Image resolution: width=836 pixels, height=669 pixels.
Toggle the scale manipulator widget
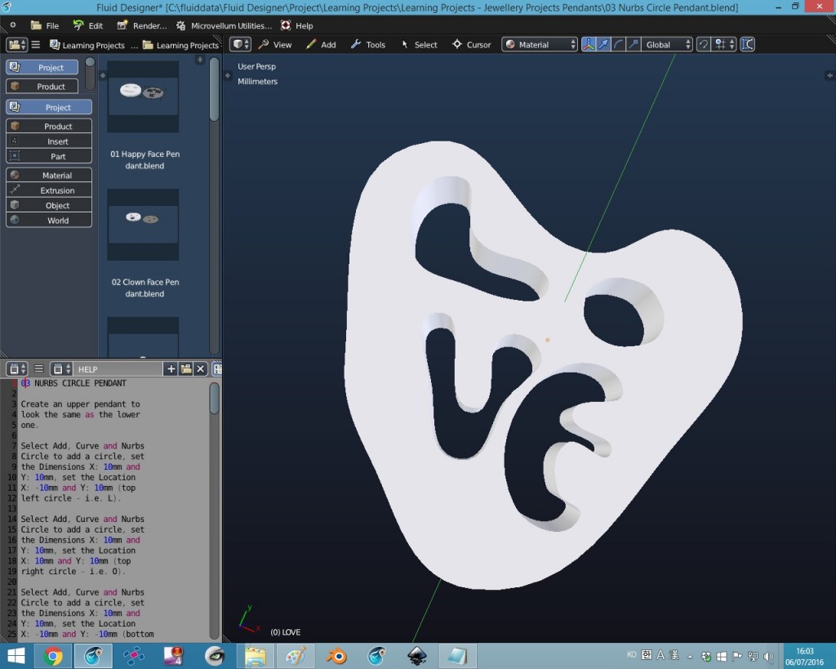click(x=633, y=44)
